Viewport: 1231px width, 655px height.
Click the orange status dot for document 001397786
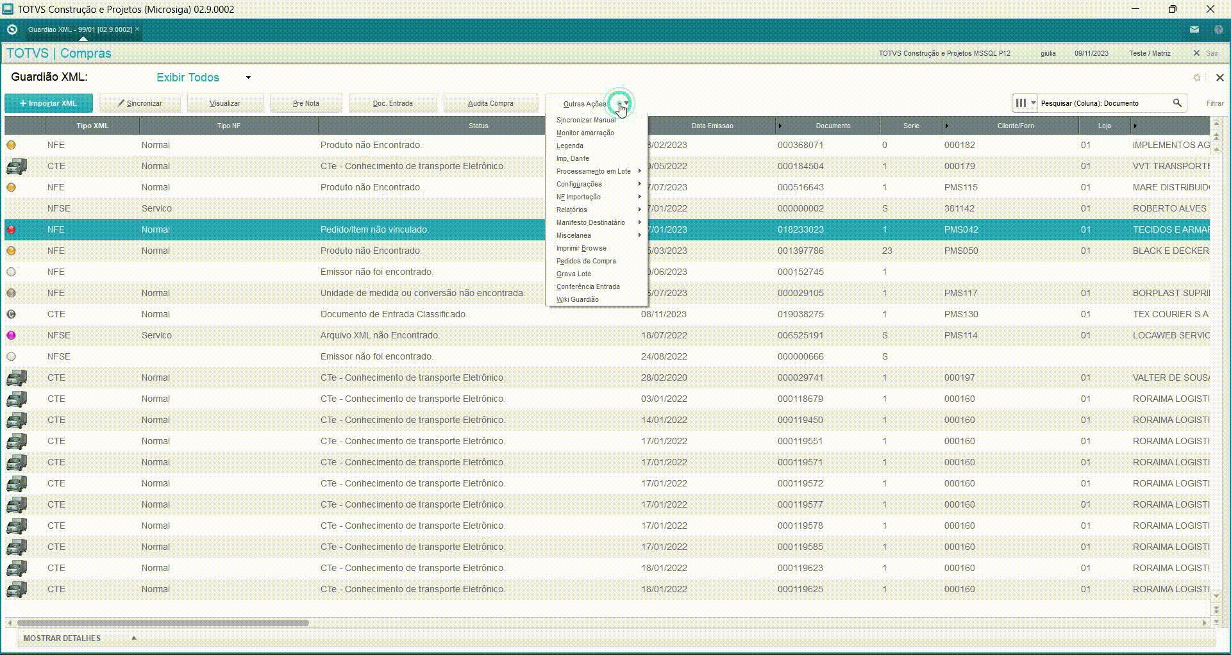pos(11,251)
